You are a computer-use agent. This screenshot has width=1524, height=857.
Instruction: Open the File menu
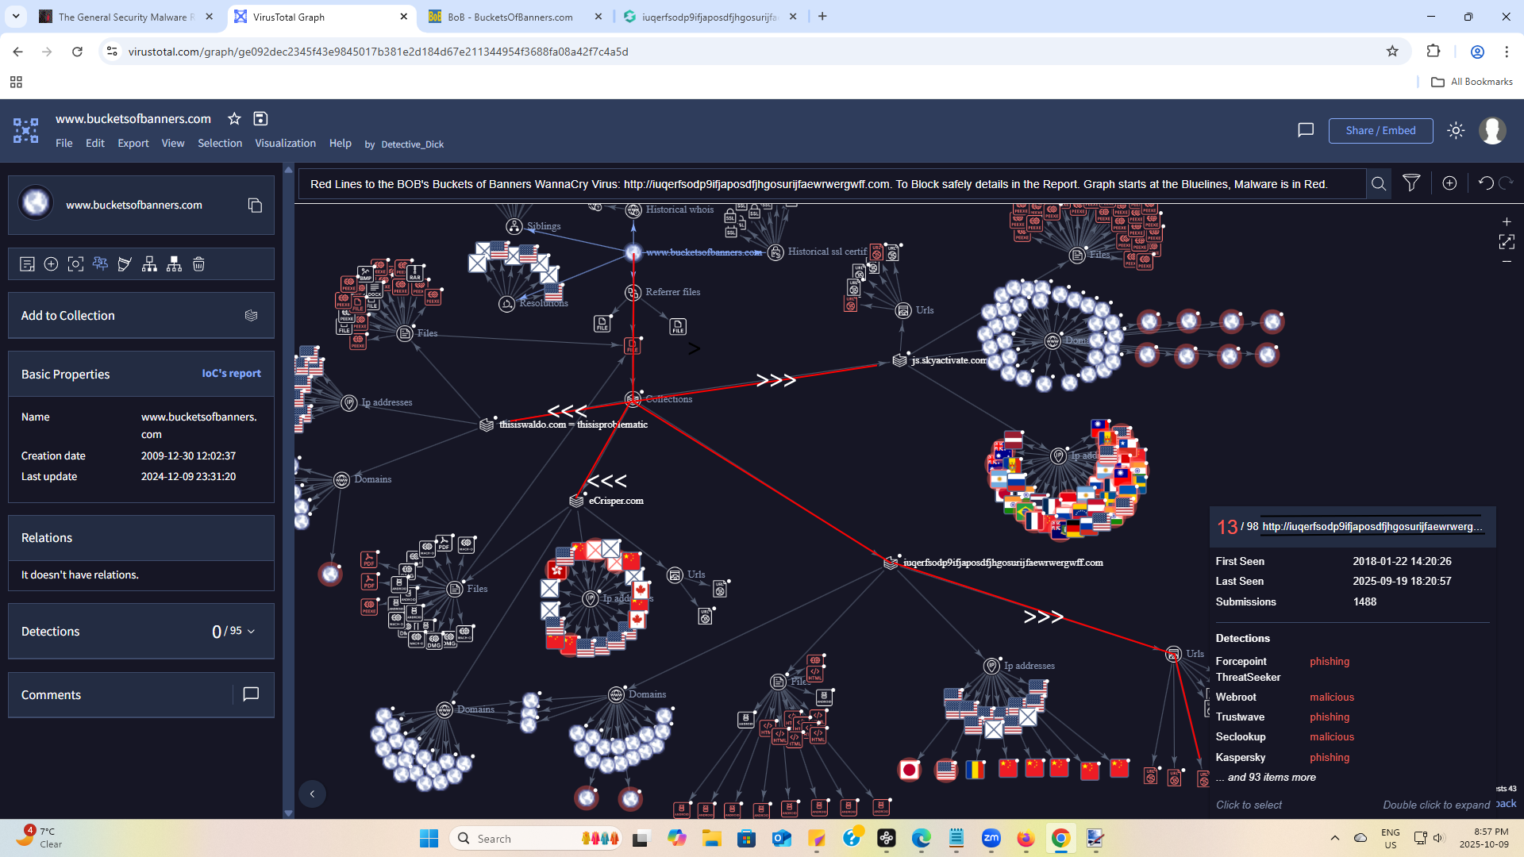click(64, 144)
